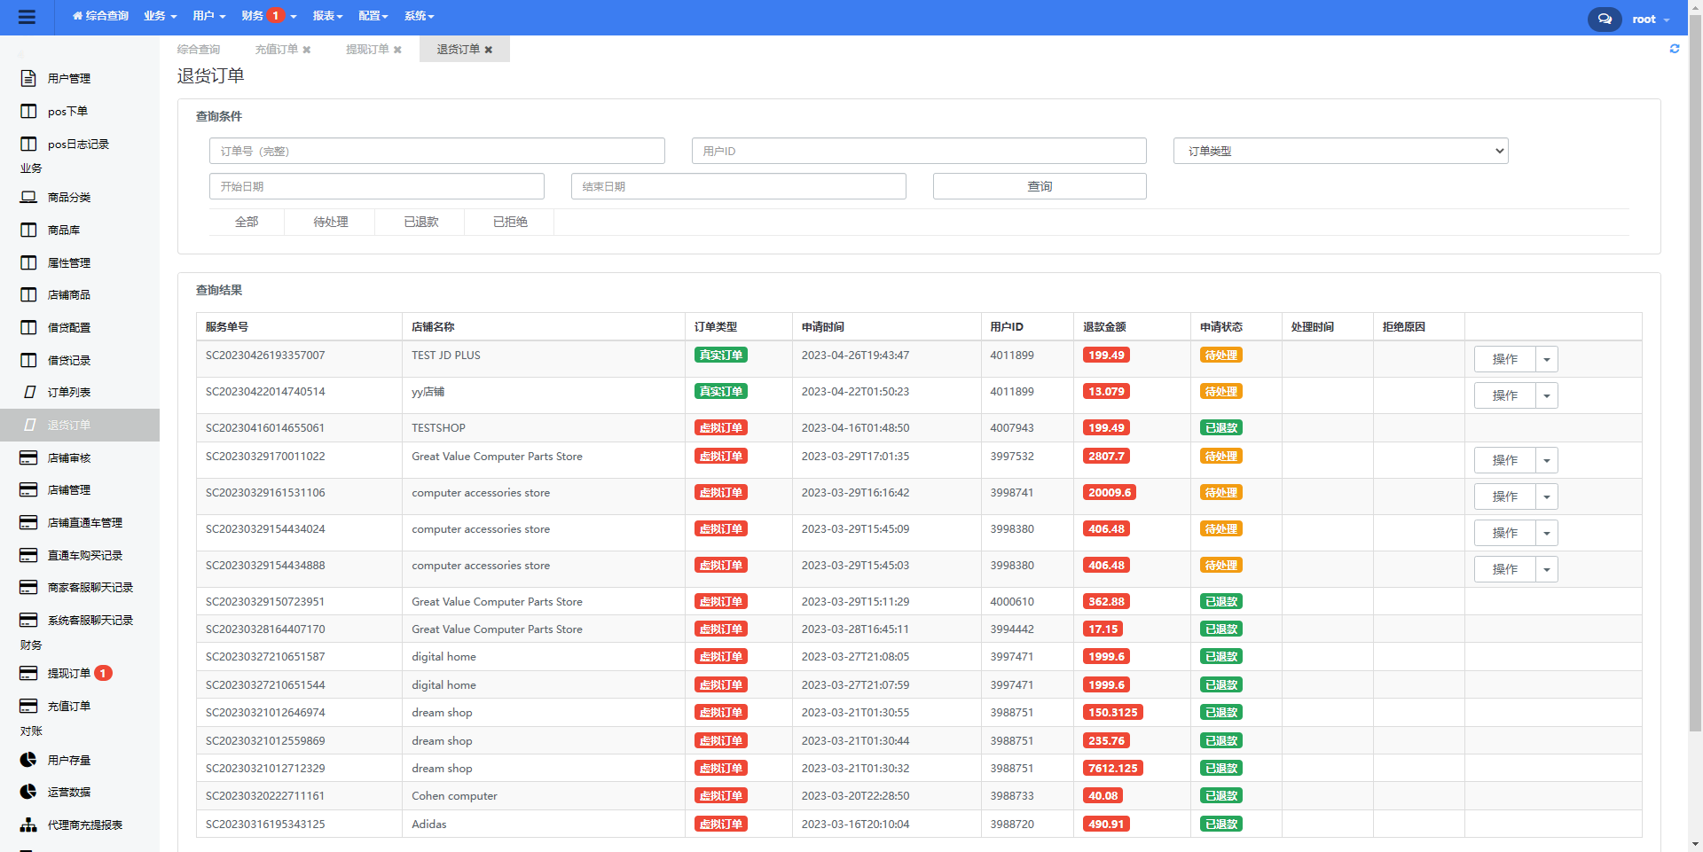Filter results by 全部 tab
The height and width of the screenshot is (852, 1703).
(247, 222)
